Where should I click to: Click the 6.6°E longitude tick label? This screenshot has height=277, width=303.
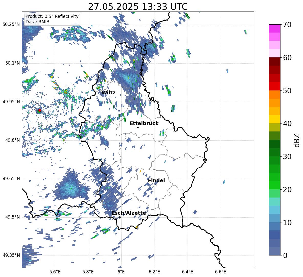point(221,272)
